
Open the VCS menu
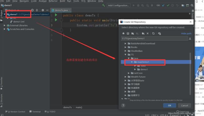point(83,1)
